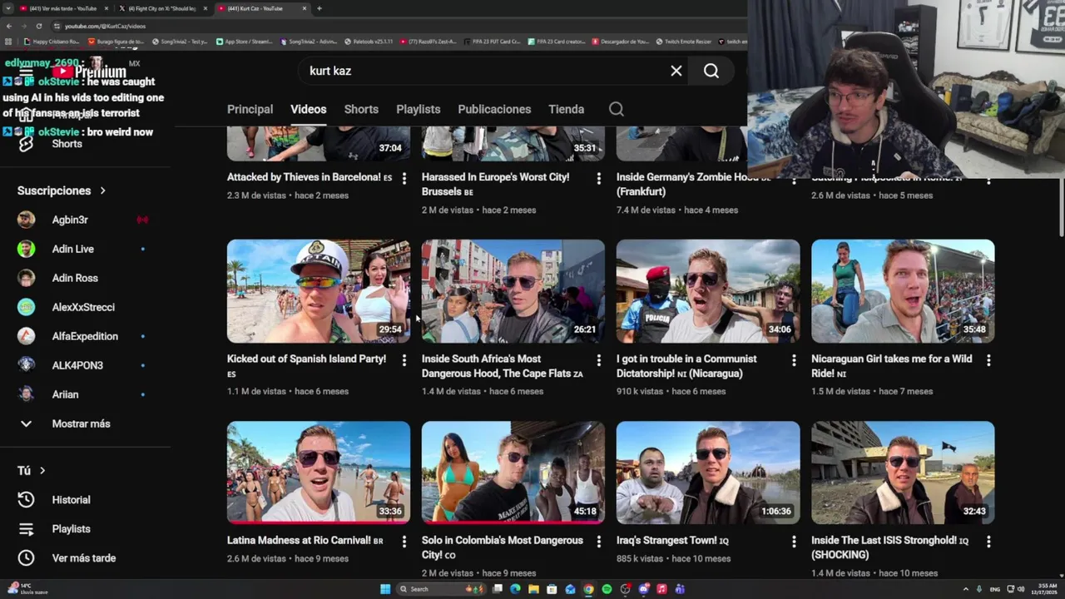Open the Adin Live subscription channel
Image resolution: width=1065 pixels, height=599 pixels.
pos(73,249)
